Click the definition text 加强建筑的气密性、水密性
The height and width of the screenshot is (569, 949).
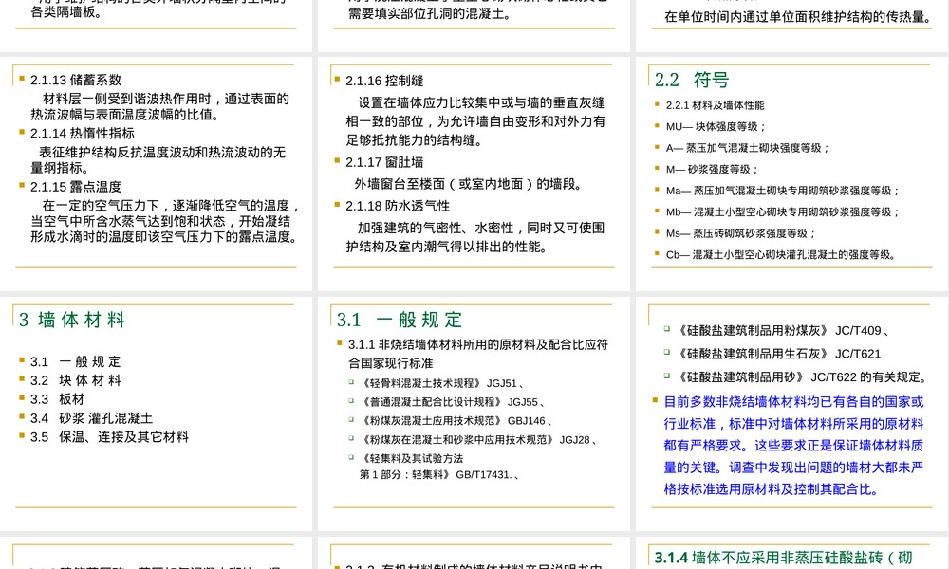[475, 237]
